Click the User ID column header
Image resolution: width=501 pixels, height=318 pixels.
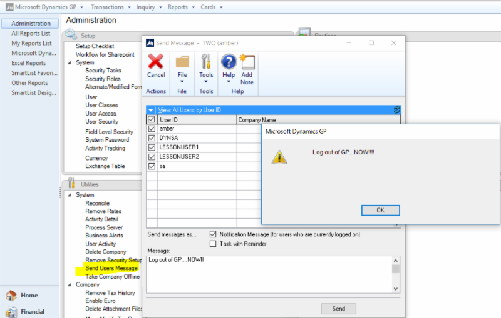click(x=197, y=120)
